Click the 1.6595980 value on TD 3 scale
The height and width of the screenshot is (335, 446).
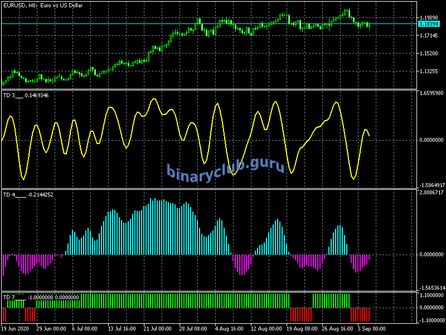[x=432, y=93]
